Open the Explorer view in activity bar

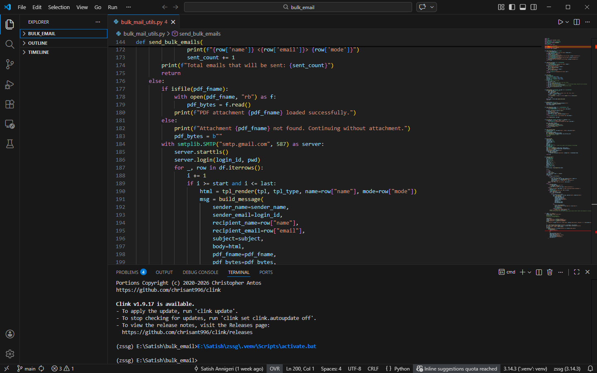coord(10,24)
